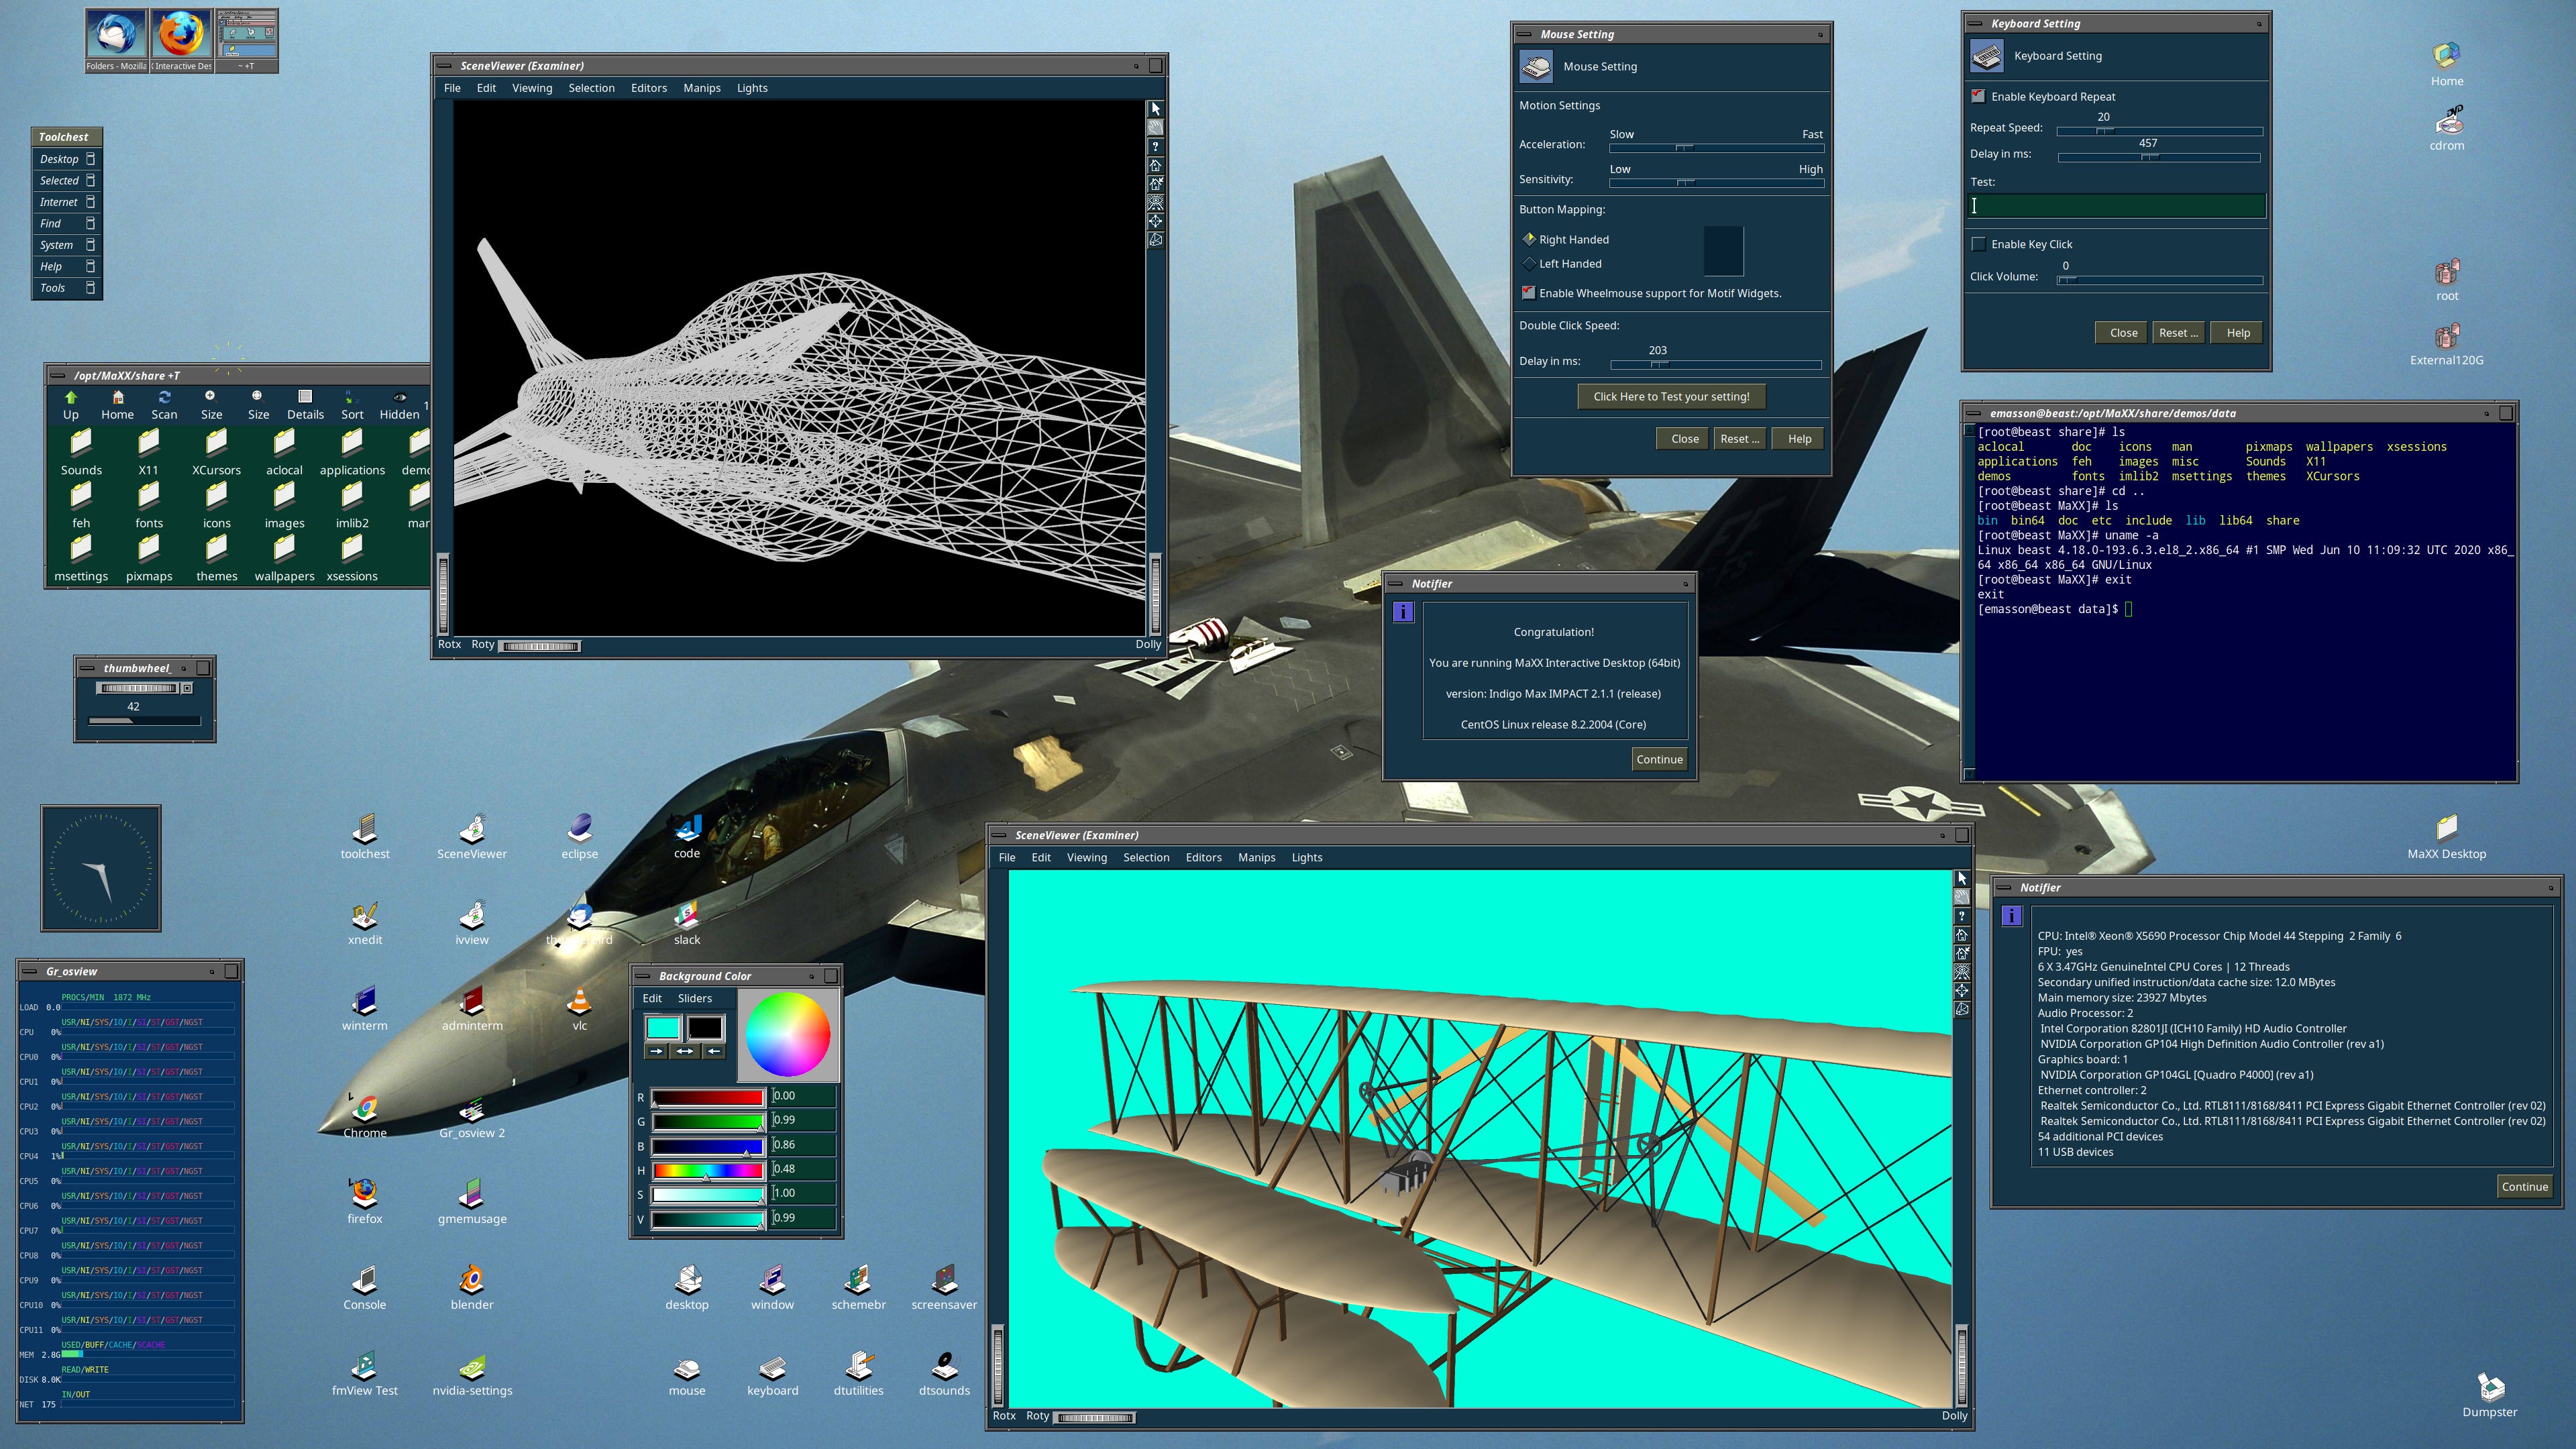This screenshot has width=2576, height=1449.
Task: Click the Home view icon in SceneViewer
Action: tap(1156, 165)
